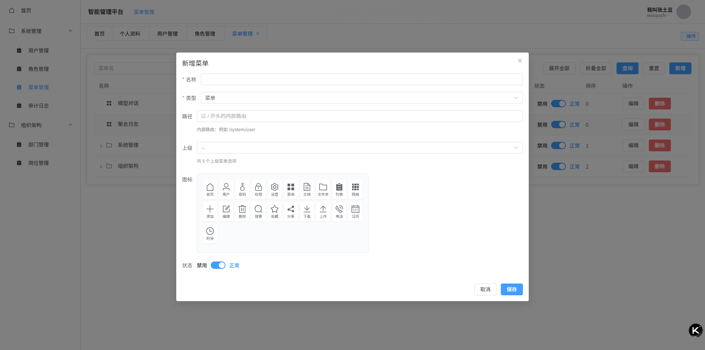This screenshot has height=350, width=705.
Task: Click the 折叠全部 button
Action: tap(596, 68)
